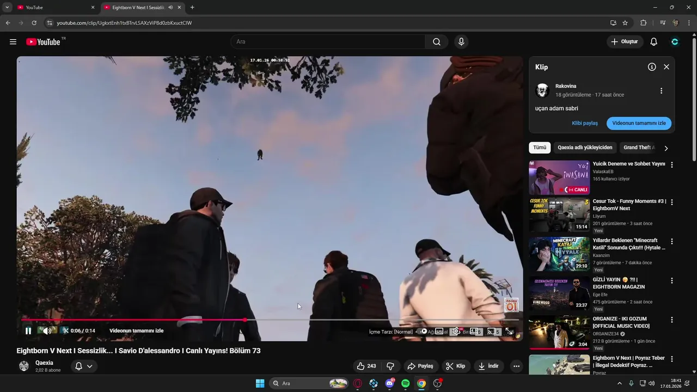
Task: Select the Grand Theft chip
Action: [639, 148]
